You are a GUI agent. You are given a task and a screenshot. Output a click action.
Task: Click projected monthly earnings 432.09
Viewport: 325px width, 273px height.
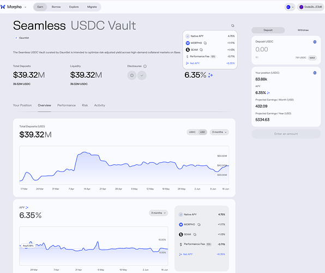click(261, 106)
